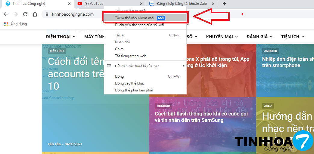Close the Tinh hoa Công nghệ tab
Image resolution: width=314 pixels, height=154 pixels.
click(69, 4)
